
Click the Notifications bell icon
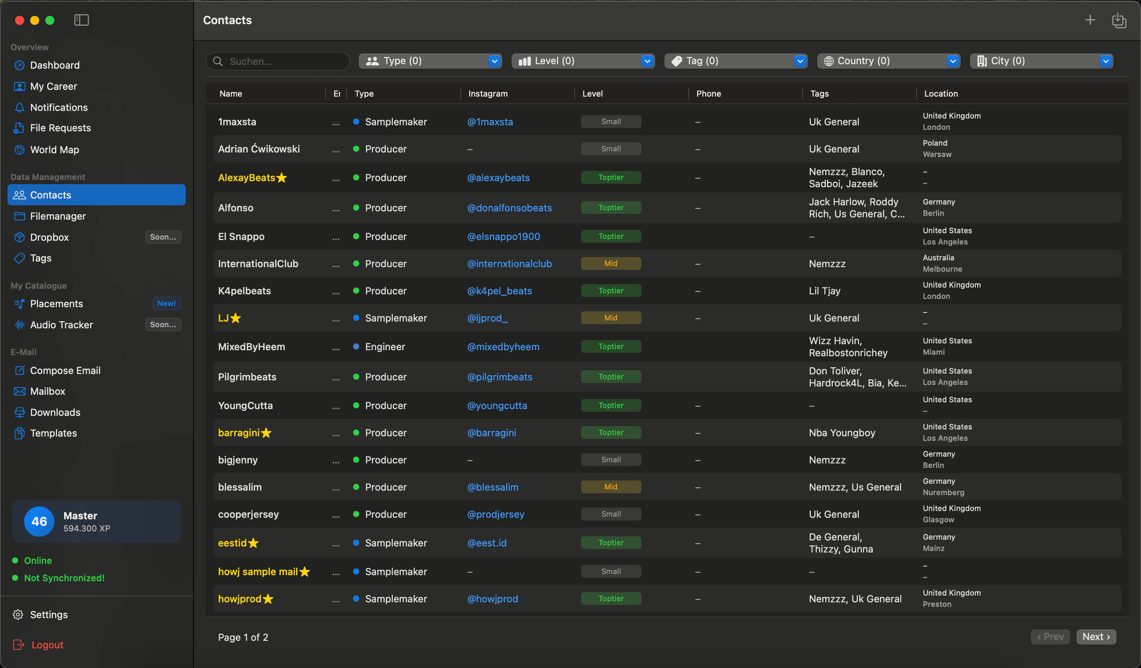tap(20, 107)
